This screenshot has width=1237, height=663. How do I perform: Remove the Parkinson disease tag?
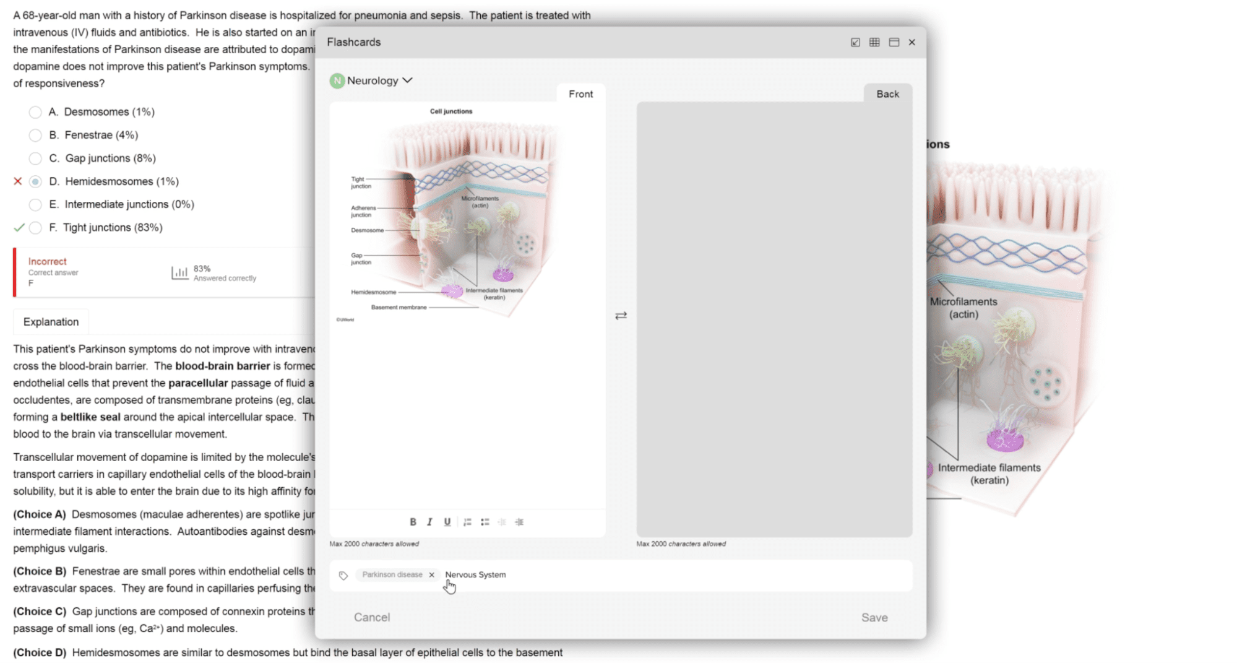(x=431, y=574)
